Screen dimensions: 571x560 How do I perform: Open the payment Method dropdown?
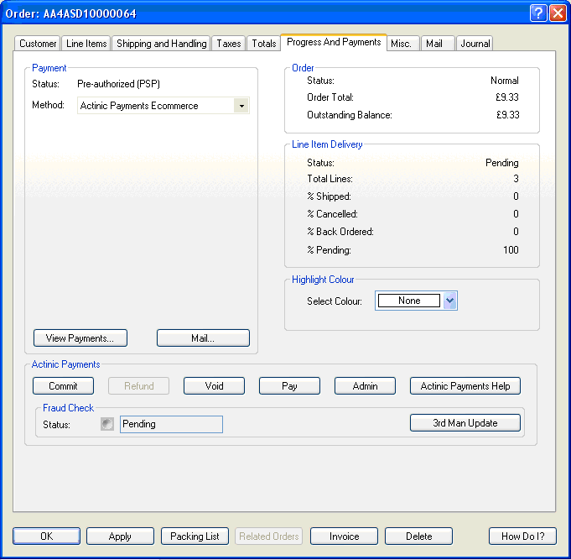point(241,106)
